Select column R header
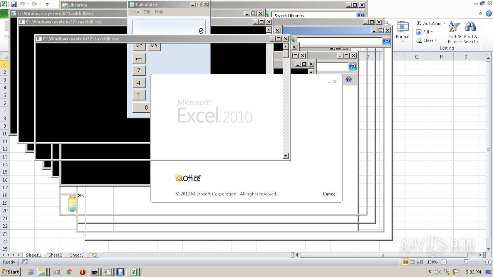The image size is (493, 277). click(441, 57)
